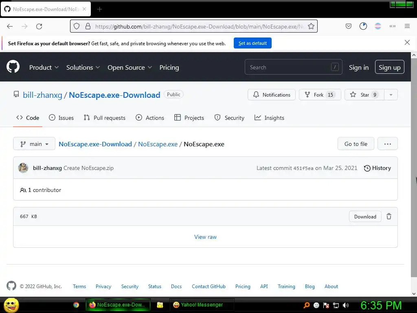Open bill-zhanxg owner profile link
The image size is (417, 313).
point(42,95)
